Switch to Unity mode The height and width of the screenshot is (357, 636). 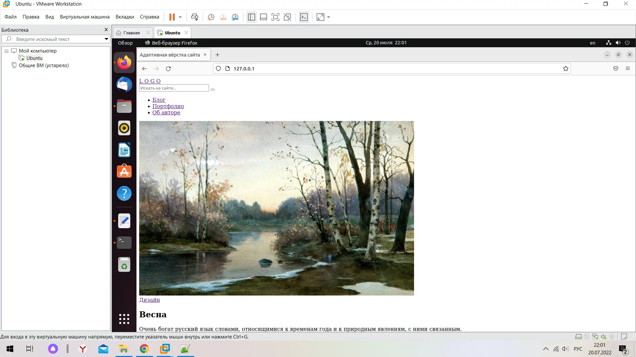click(288, 17)
